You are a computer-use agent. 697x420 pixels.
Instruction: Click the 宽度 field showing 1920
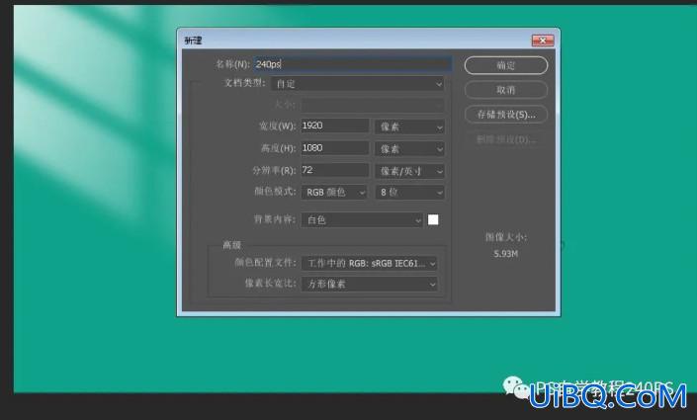click(x=335, y=126)
